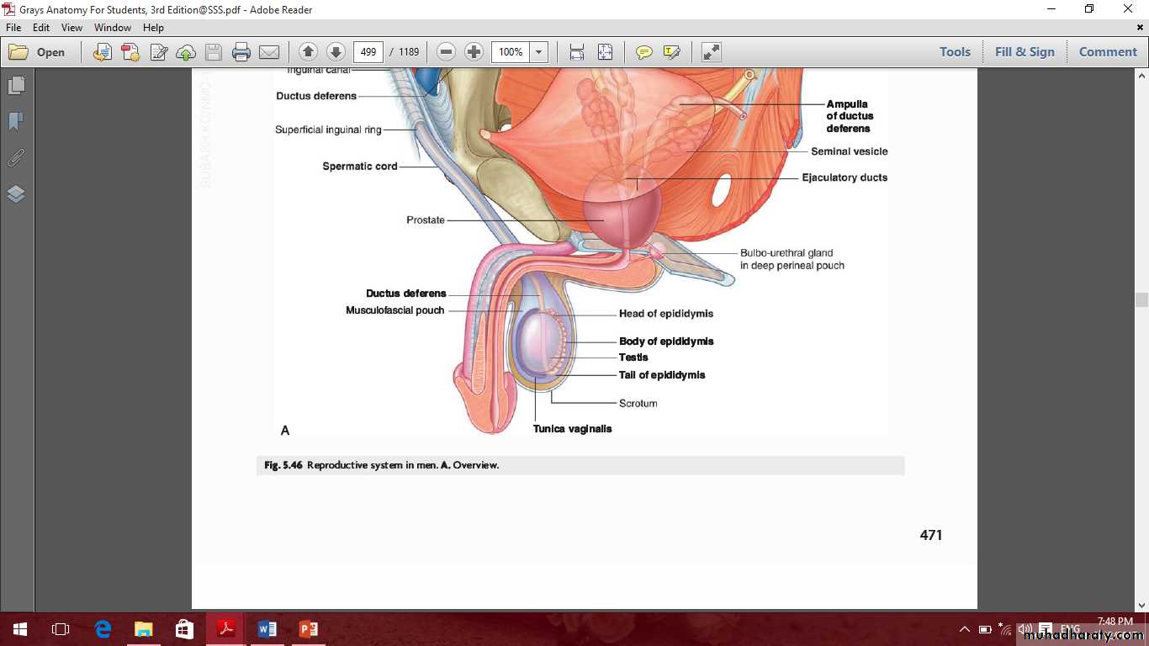This screenshot has height=646, width=1149.
Task: Open the Tools pane
Action: [955, 52]
